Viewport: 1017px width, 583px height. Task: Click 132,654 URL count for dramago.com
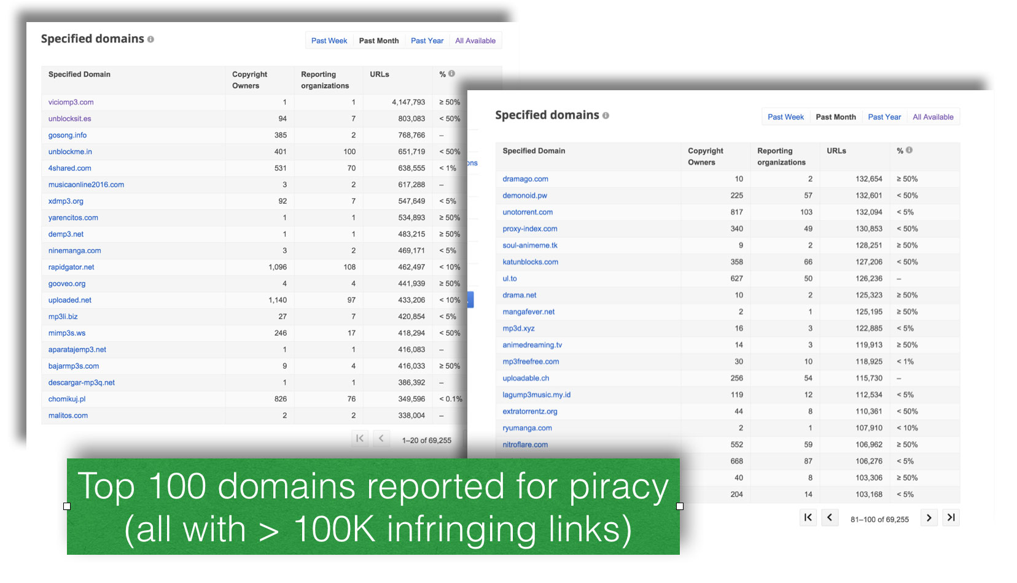pos(869,179)
